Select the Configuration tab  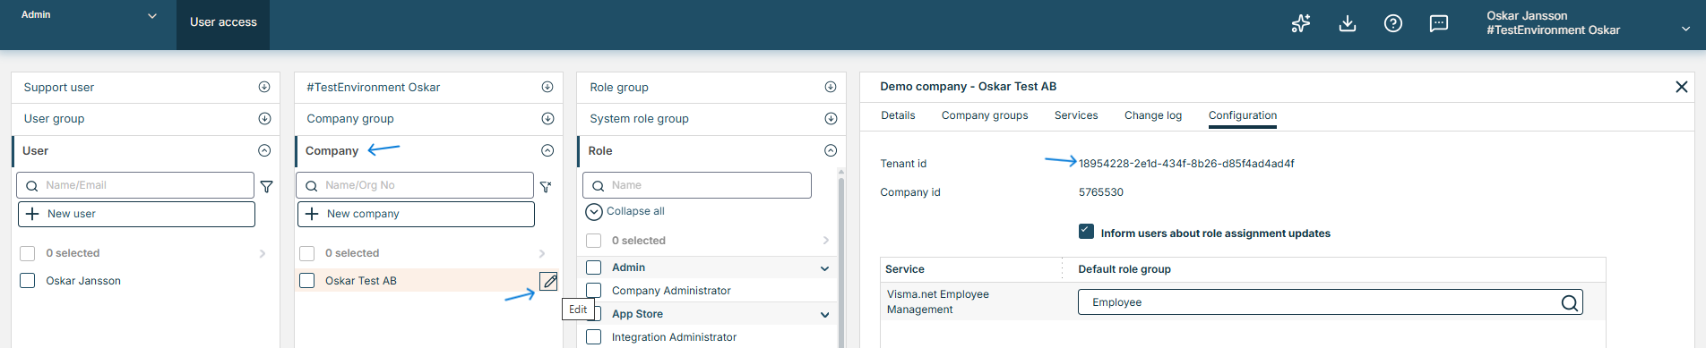coord(1243,115)
